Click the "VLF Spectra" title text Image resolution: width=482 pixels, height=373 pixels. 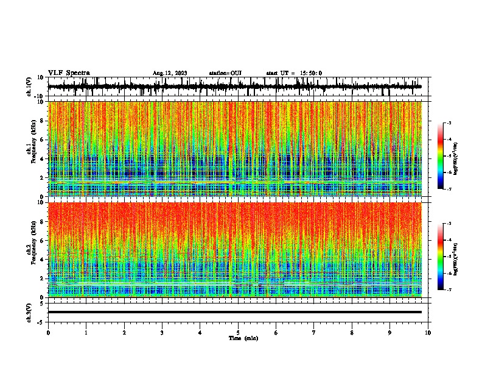tap(69, 73)
